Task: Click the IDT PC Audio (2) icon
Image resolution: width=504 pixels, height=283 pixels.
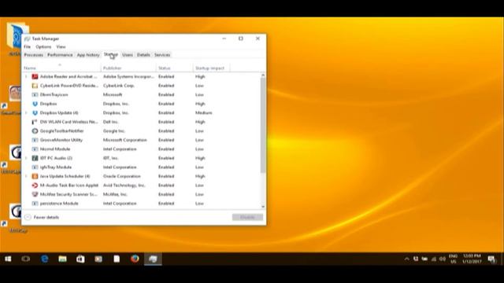Action: (x=35, y=158)
